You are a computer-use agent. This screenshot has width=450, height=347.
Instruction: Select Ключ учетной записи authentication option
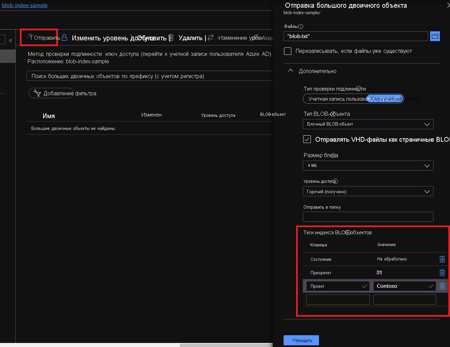click(x=385, y=99)
